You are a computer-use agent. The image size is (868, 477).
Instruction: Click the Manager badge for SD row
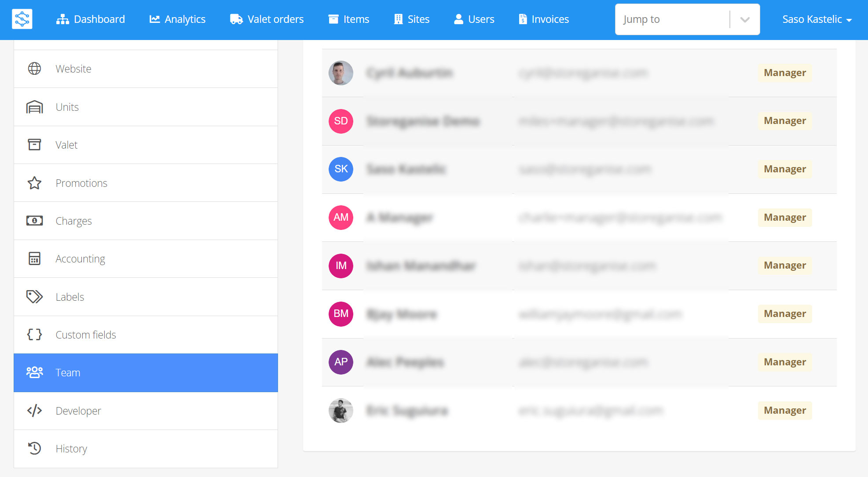(784, 121)
